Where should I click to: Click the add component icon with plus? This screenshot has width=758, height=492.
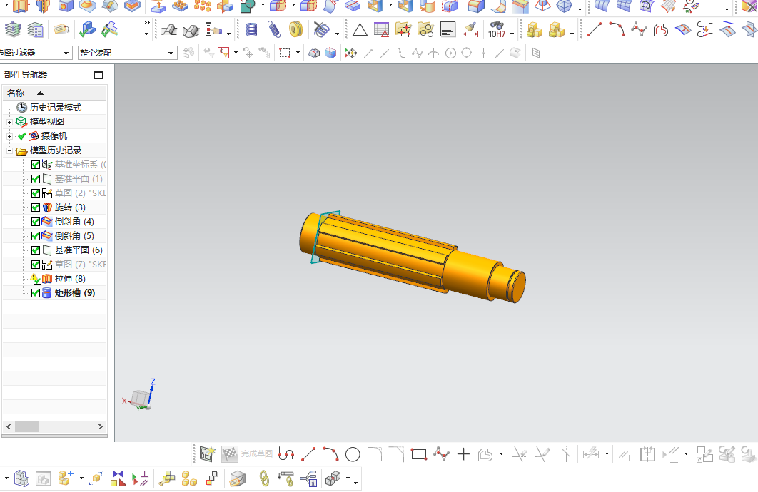coord(65,478)
